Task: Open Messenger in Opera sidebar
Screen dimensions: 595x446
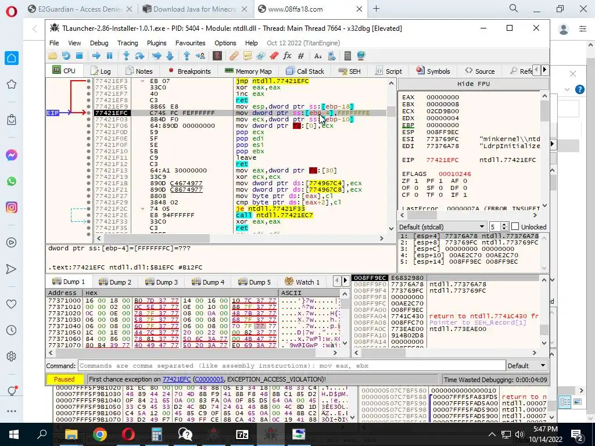Action: tap(12, 155)
